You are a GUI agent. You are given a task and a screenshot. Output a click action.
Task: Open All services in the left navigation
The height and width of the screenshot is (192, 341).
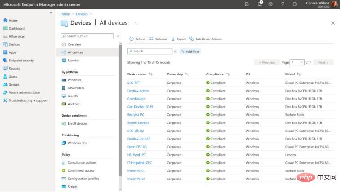coord(17,36)
